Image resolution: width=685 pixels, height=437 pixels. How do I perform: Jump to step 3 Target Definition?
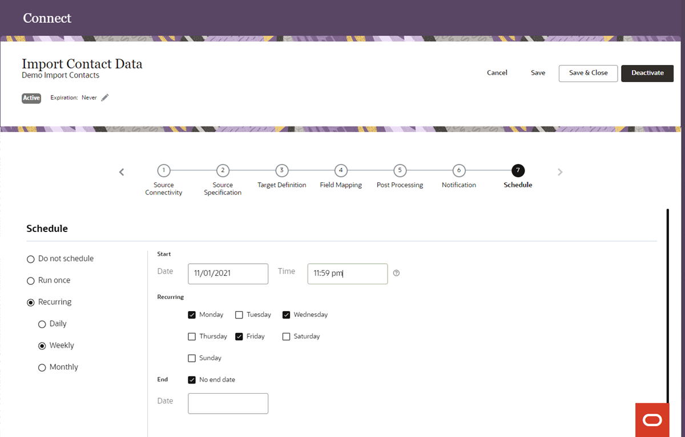click(x=281, y=170)
